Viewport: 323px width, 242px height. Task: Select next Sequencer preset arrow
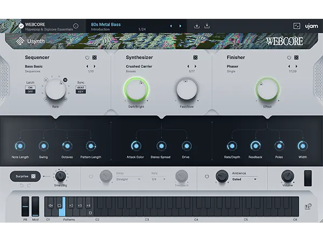95,66
